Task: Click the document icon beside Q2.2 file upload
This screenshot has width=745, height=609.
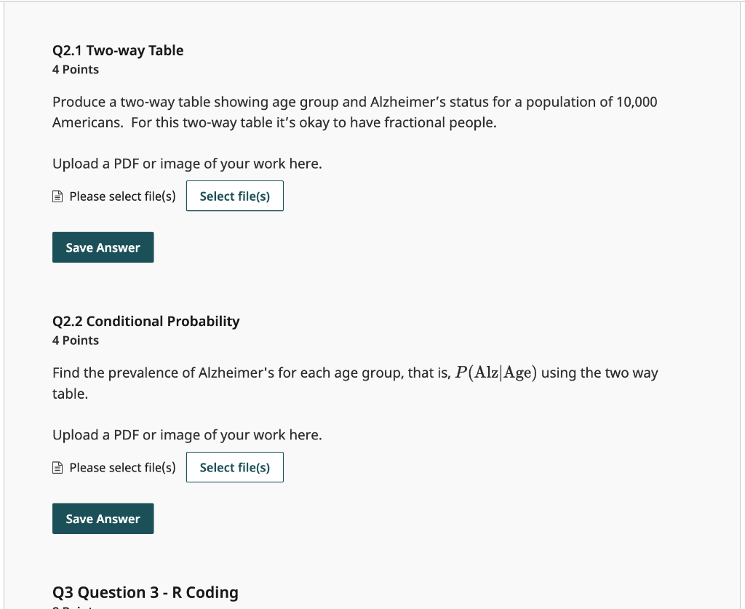Action: (57, 467)
